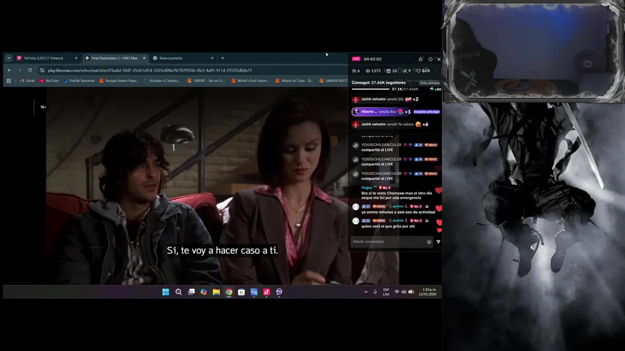
Task: Close the TikFinity [LIVE] tab
Action: pyautogui.click(x=76, y=58)
